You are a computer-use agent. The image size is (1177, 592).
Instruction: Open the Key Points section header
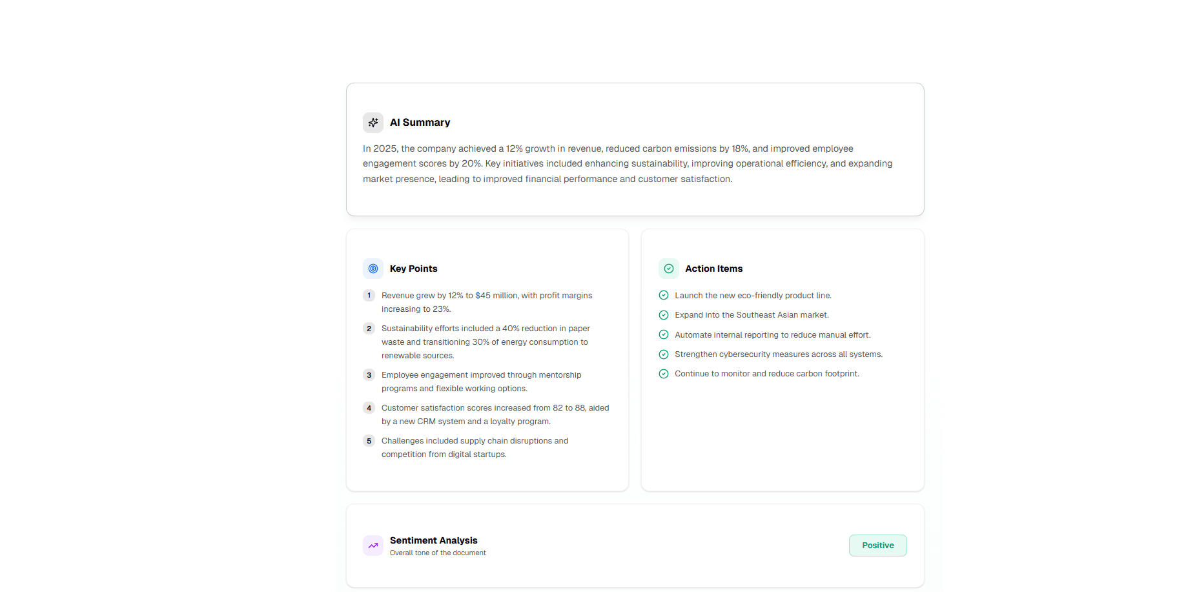pos(413,269)
